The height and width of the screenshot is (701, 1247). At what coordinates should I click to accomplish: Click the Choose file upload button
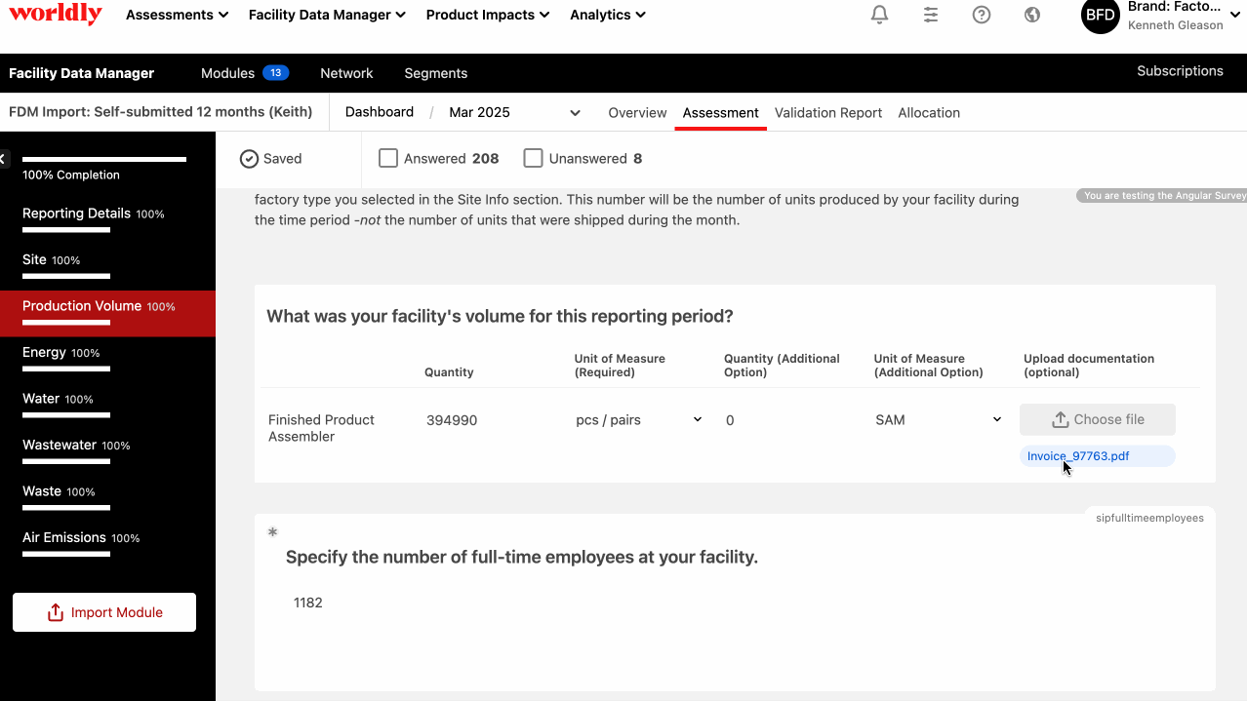coord(1098,419)
